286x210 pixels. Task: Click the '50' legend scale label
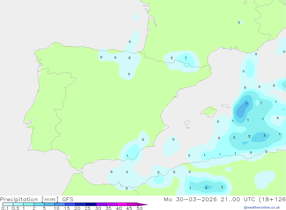click(x=140, y=208)
